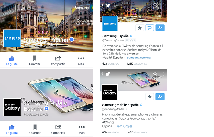
Task: Go back from SamsungMobile España Twitter profile
Action: [102, 74]
